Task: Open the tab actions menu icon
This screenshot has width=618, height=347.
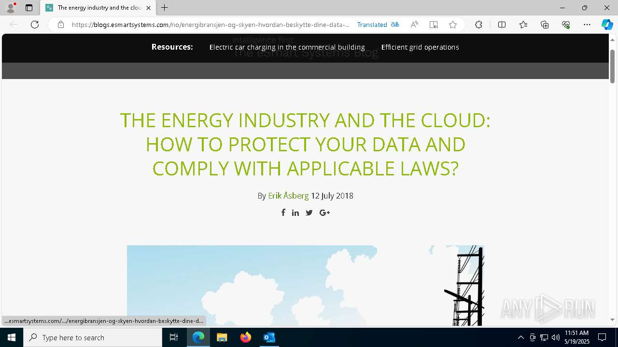Action: pos(29,8)
